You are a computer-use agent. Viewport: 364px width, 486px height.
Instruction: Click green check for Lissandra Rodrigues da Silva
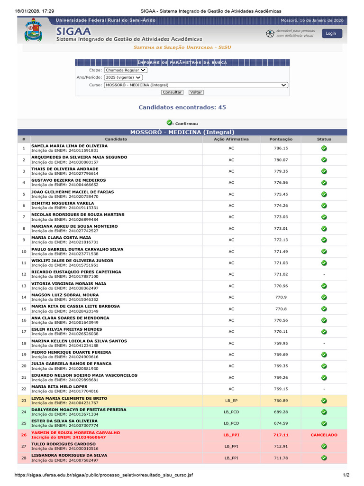(x=324, y=458)
